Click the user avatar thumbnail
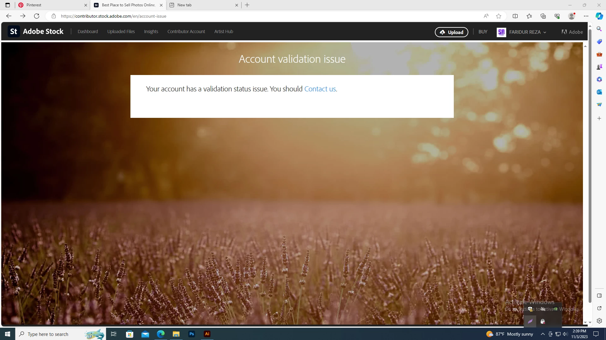 [501, 32]
